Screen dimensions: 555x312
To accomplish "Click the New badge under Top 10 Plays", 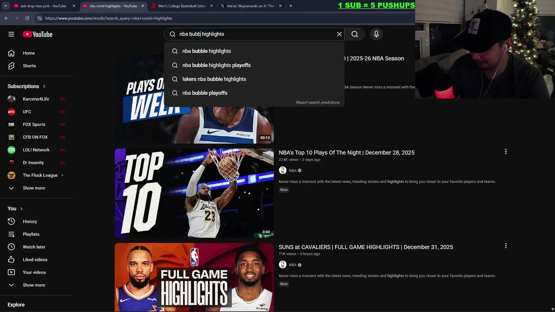I will 284,190.
